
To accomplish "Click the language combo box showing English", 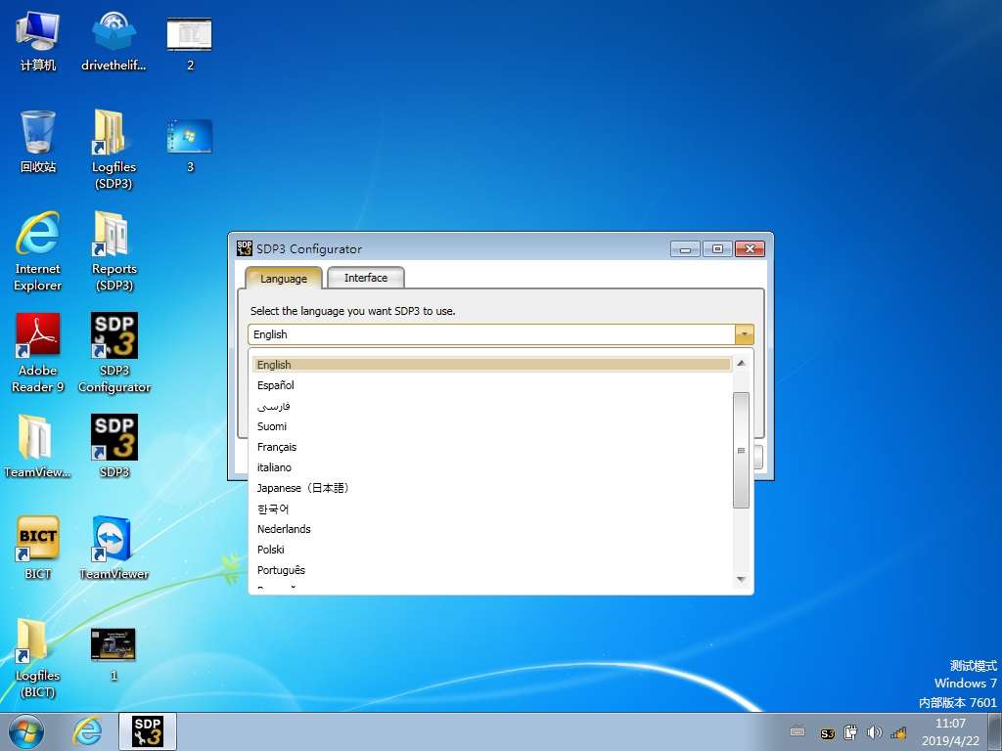I will [x=501, y=334].
